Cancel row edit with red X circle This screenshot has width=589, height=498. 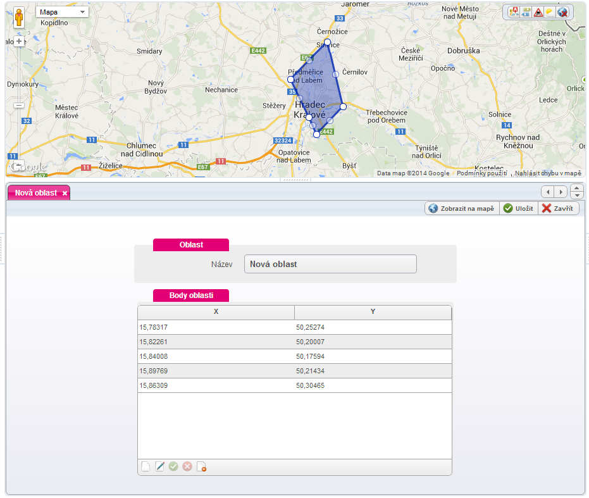pos(187,467)
